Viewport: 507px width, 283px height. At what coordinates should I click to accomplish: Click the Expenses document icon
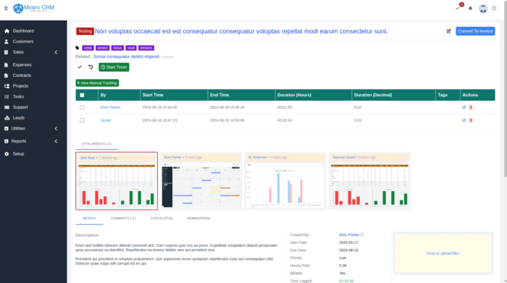pos(6,65)
